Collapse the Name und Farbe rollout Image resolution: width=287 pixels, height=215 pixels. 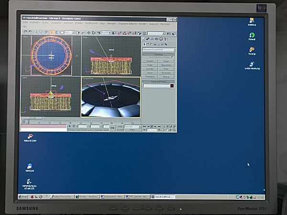pyautogui.click(x=158, y=82)
